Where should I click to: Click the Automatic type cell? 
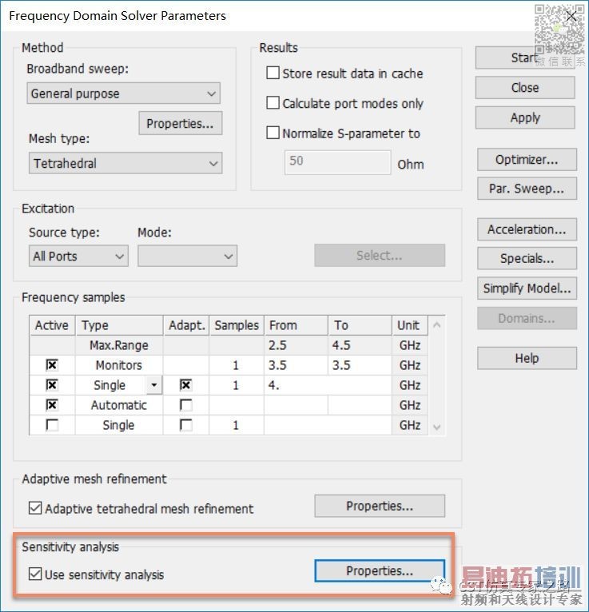118,405
